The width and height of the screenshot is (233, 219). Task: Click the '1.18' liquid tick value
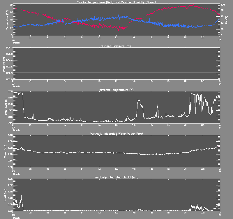tap(10, 192)
